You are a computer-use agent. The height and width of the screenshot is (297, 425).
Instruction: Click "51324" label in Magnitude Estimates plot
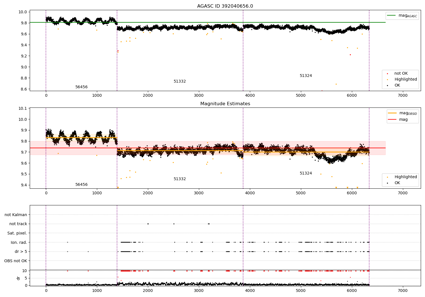pyautogui.click(x=306, y=173)
